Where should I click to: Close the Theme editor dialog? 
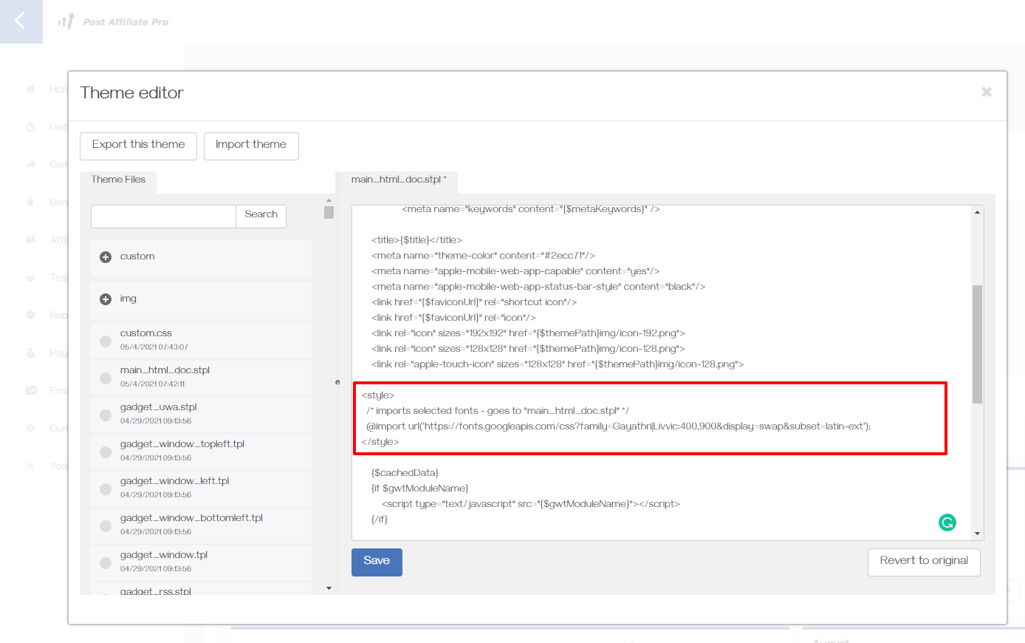(x=987, y=92)
